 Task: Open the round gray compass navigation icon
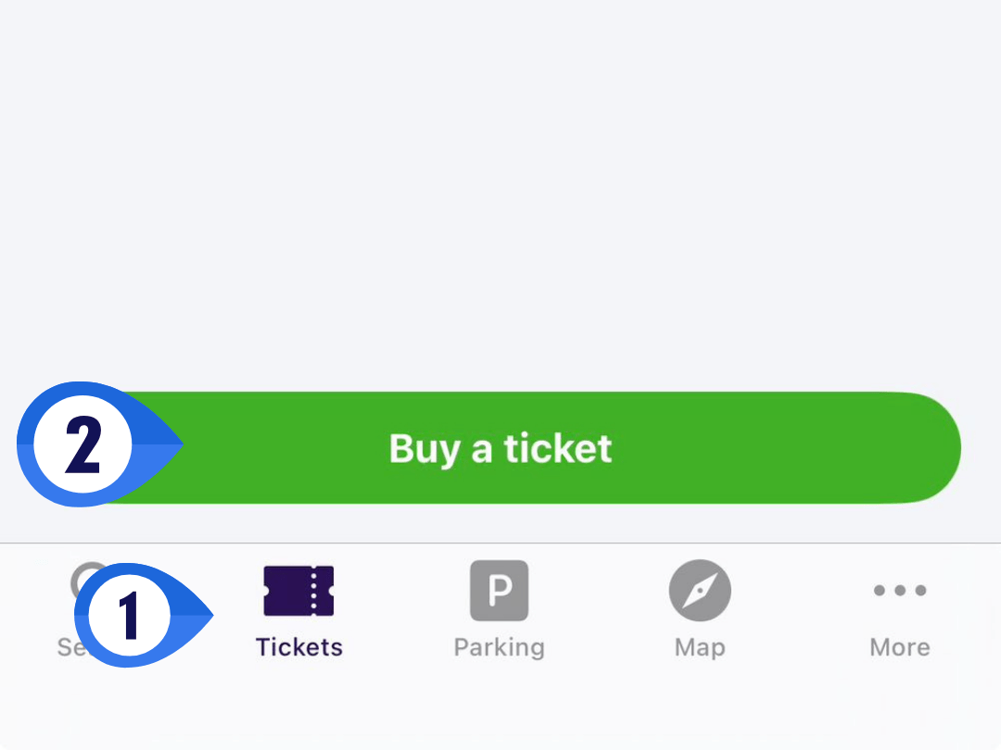point(700,590)
